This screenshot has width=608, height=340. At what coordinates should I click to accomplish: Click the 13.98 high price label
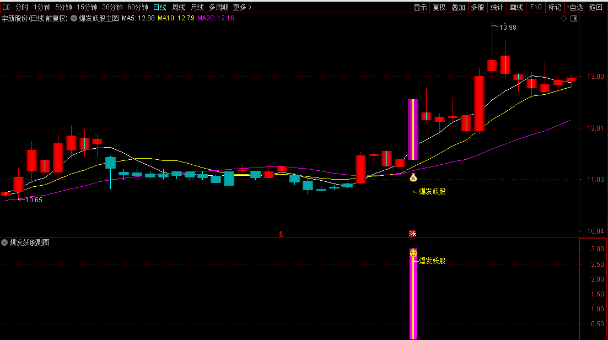(x=508, y=28)
